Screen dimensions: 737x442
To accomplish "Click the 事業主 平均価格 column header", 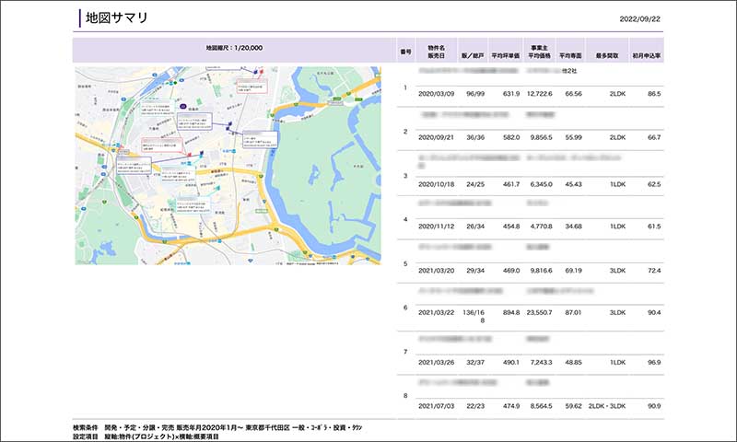I will pos(539,52).
